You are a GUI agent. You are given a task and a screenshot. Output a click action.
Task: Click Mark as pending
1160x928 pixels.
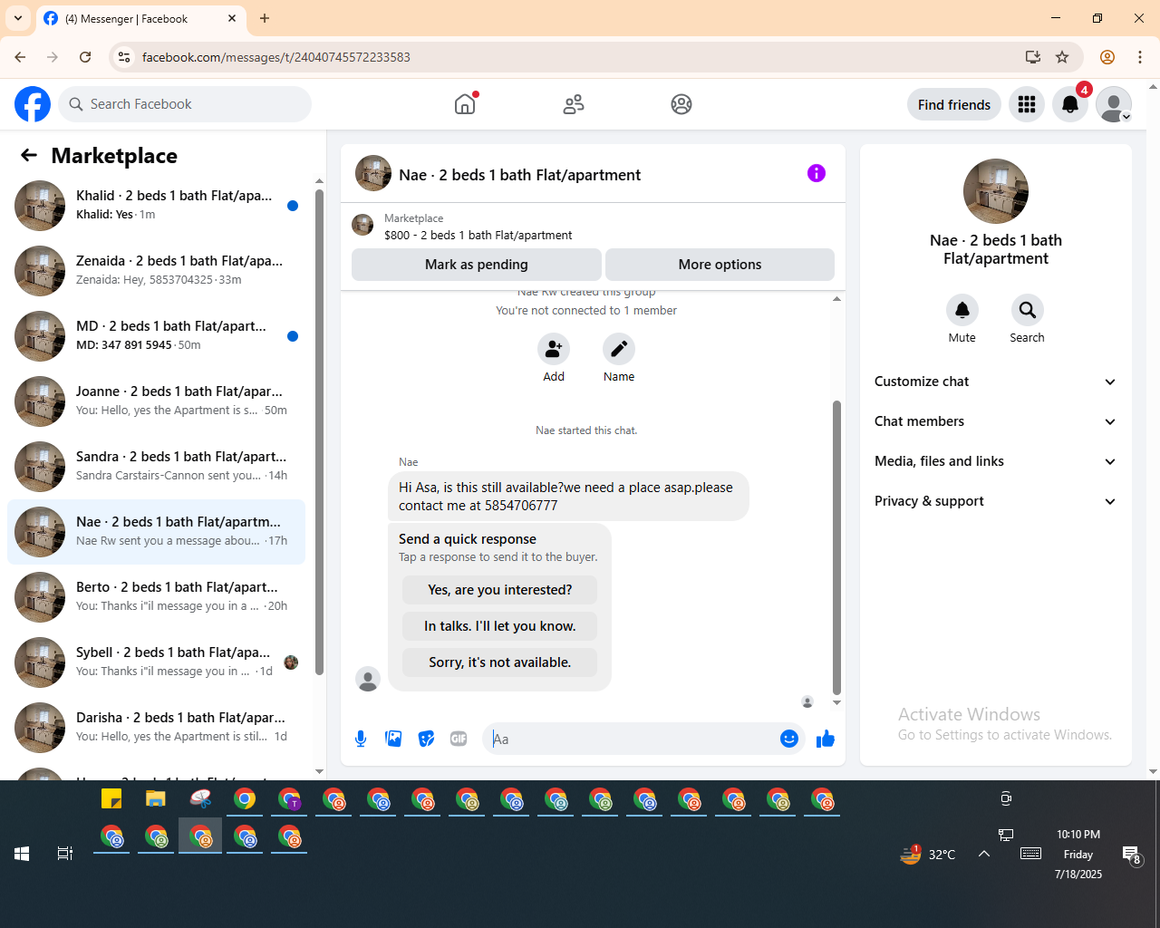(x=477, y=265)
